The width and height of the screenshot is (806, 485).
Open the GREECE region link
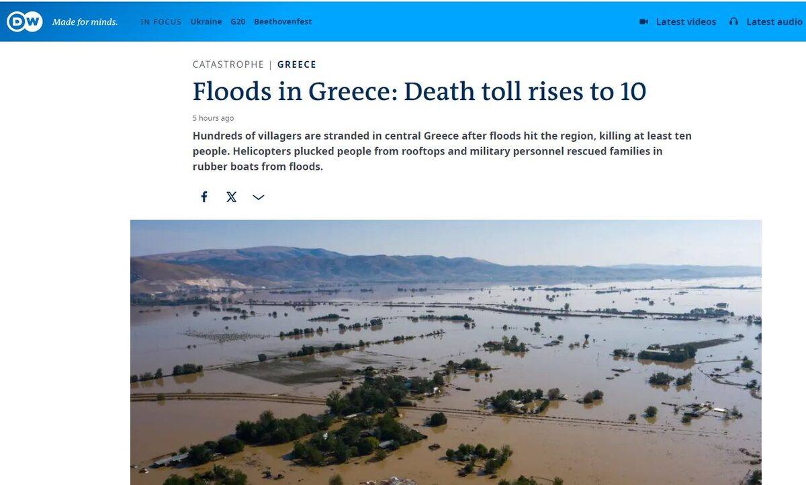pos(297,64)
